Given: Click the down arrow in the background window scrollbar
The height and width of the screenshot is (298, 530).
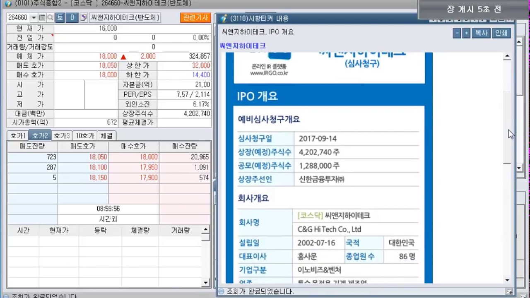Looking at the screenshot, I should click(x=520, y=168).
